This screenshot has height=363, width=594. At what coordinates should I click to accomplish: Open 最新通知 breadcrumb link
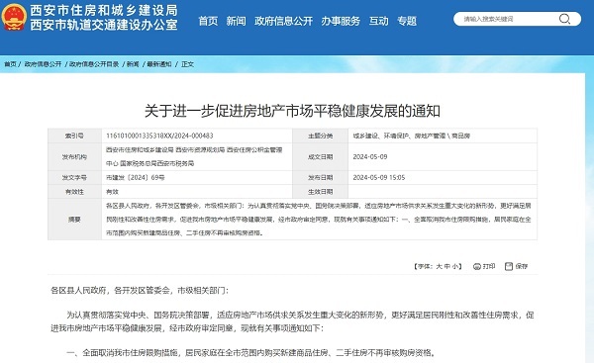tap(159, 64)
